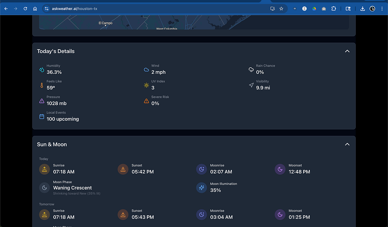
Task: Click the Visibility arrow icon
Action: pos(251,85)
